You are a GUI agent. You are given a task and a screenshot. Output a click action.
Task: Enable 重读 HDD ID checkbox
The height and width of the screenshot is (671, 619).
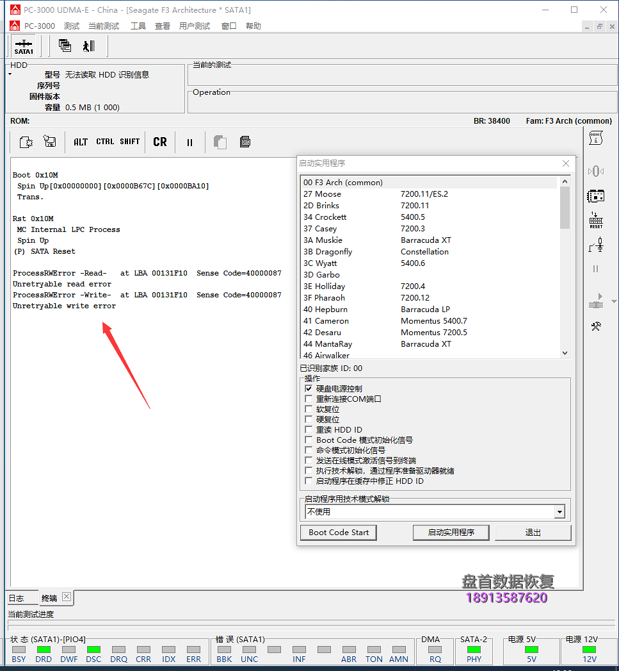tap(309, 429)
